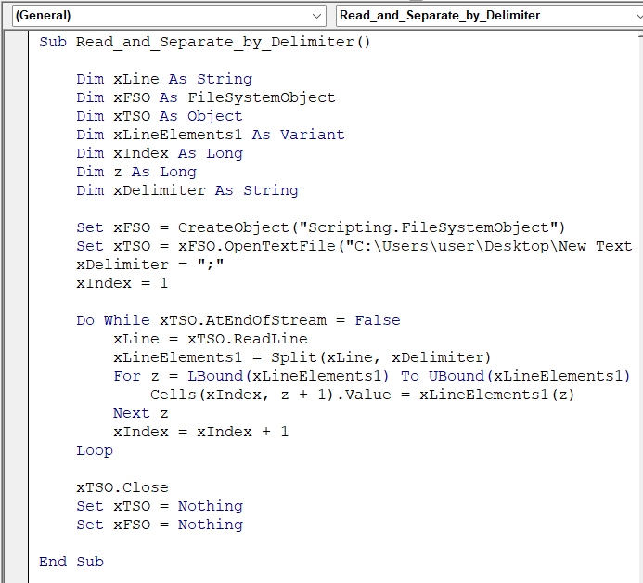The height and width of the screenshot is (583, 643).
Task: Click the 'xLineElements1 = Split(xLine, xDelimiter)' line
Action: (302, 357)
